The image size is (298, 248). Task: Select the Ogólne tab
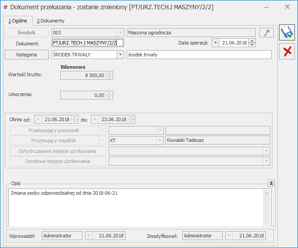point(18,21)
